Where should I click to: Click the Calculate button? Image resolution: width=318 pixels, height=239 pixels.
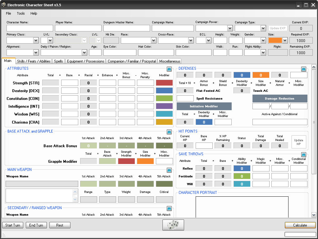[x=300, y=225]
